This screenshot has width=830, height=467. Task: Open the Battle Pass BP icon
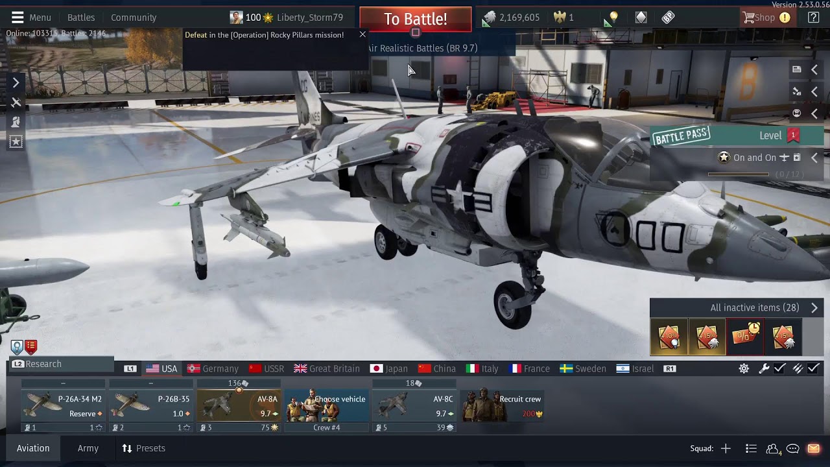click(x=668, y=18)
